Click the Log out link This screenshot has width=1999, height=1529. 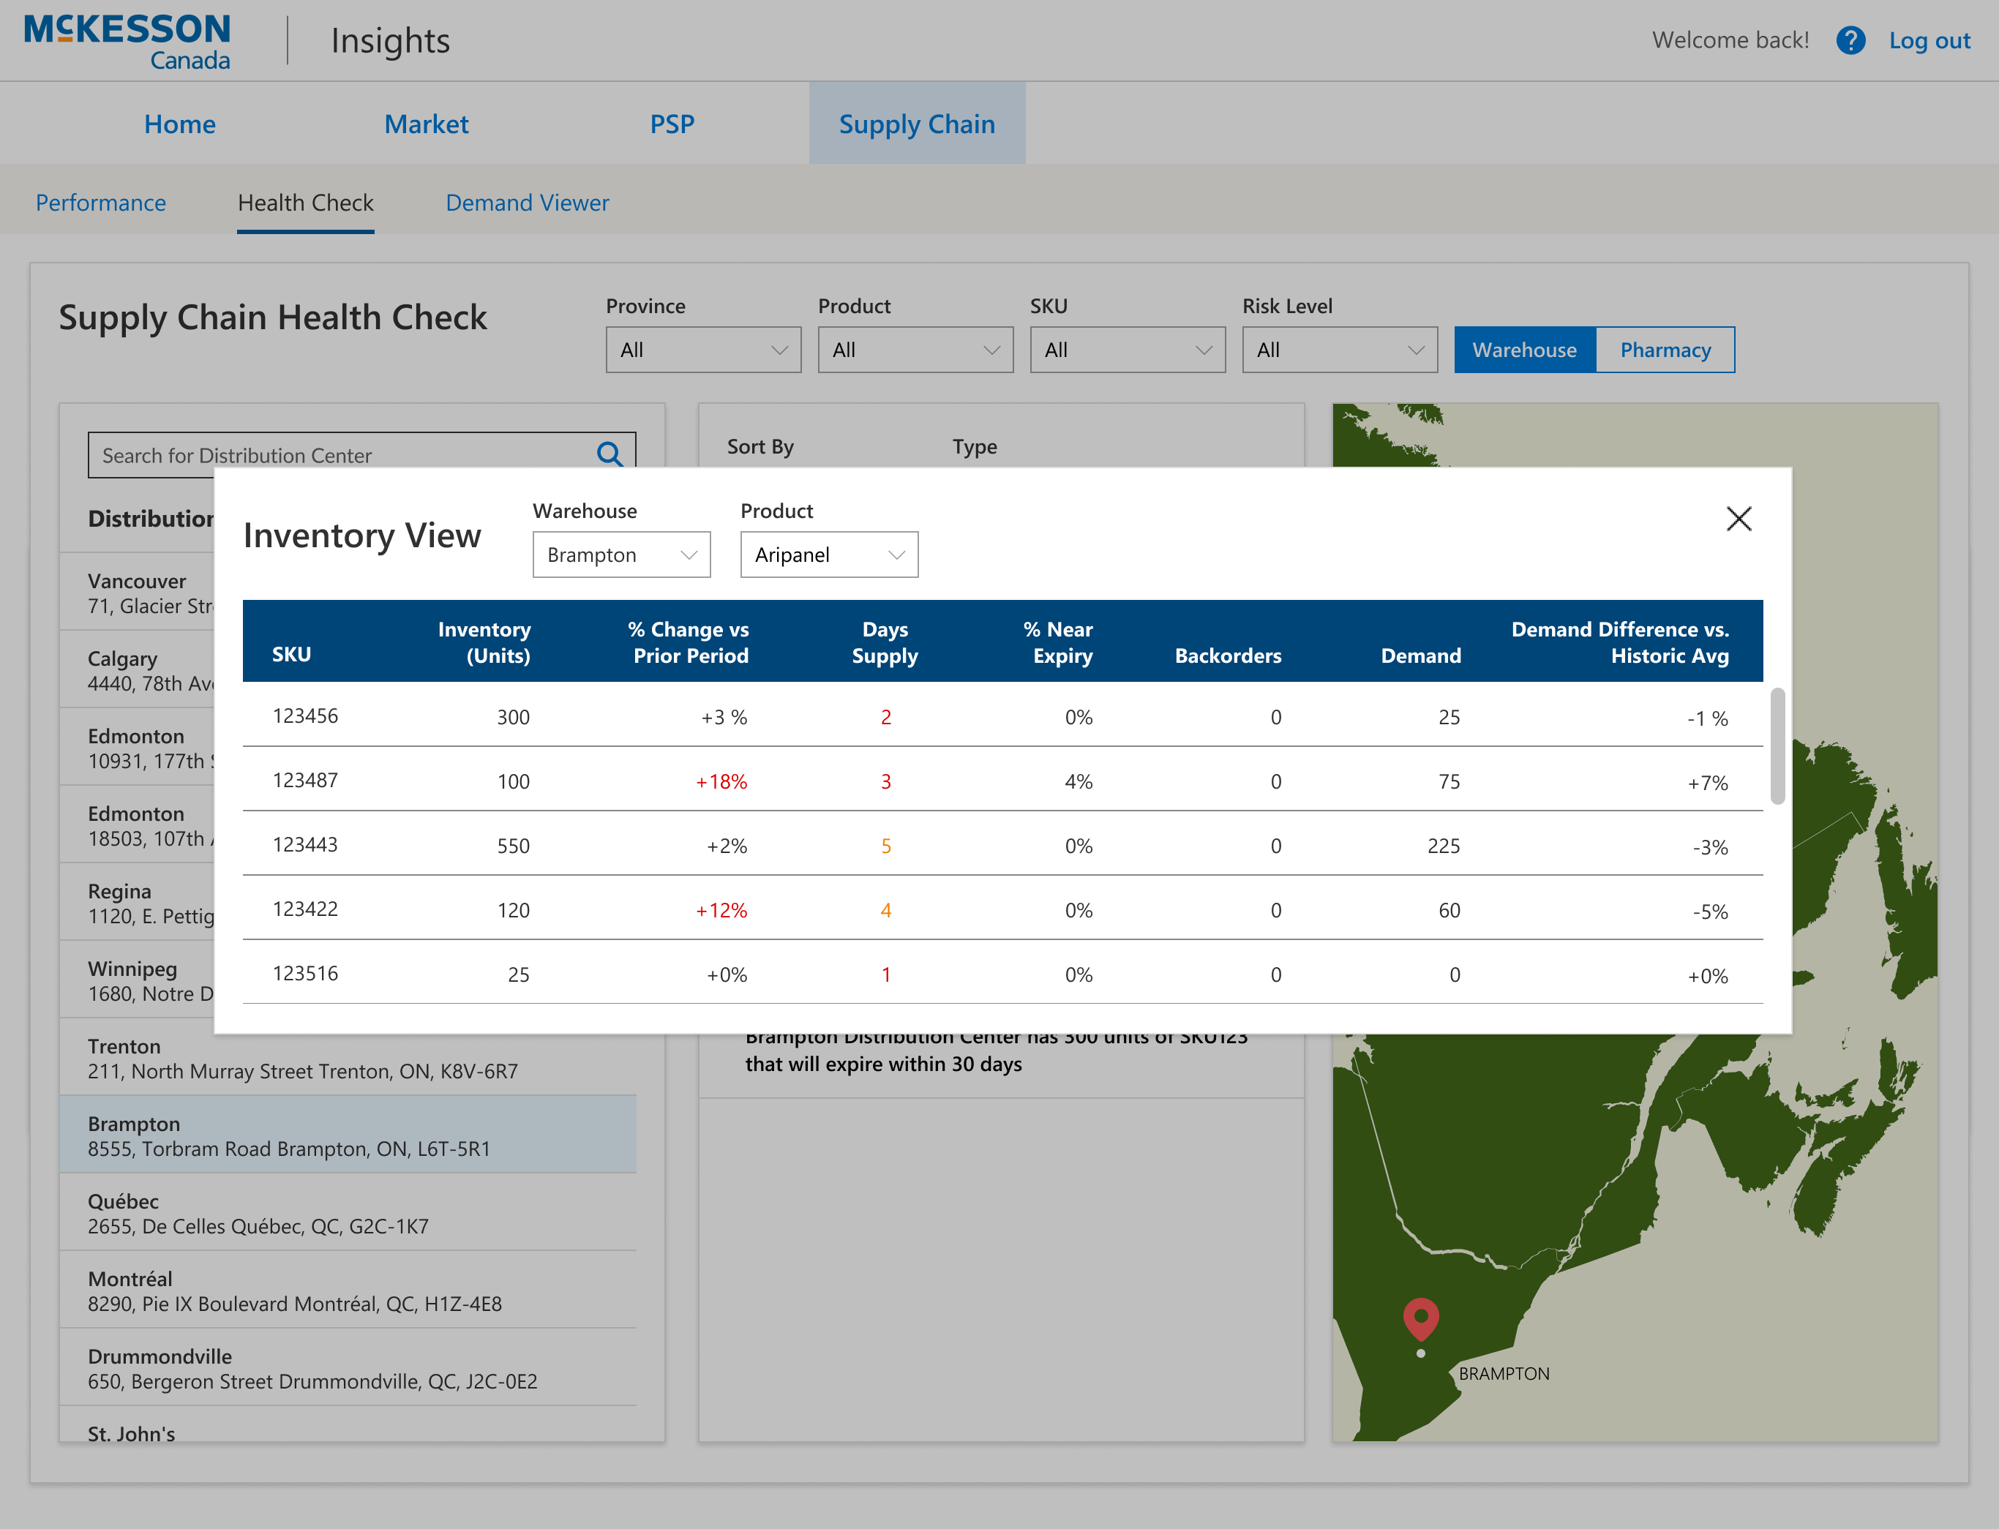pyautogui.click(x=1929, y=41)
